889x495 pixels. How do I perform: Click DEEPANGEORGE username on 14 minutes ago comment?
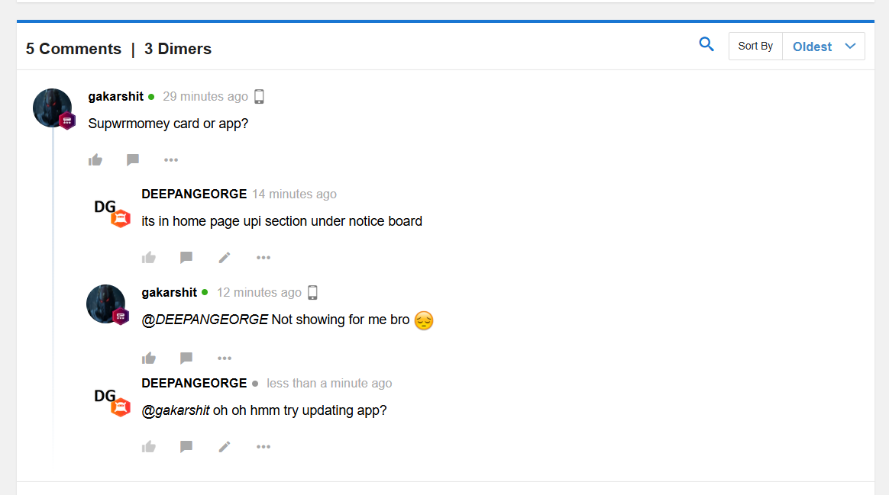[x=194, y=194]
